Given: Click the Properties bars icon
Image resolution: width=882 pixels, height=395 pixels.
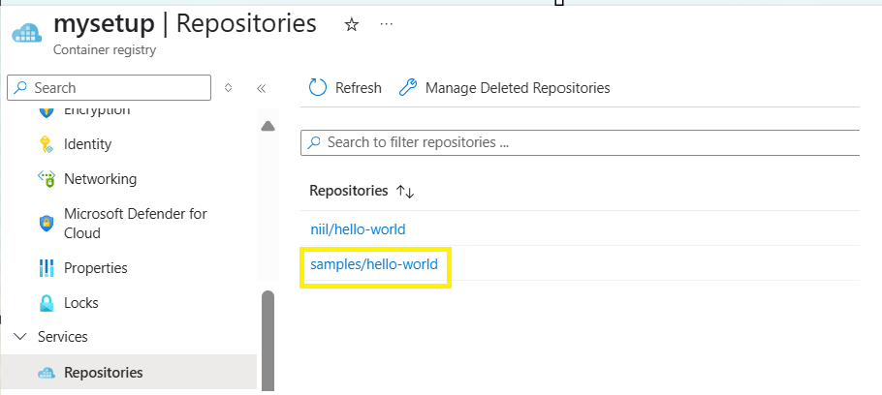Looking at the screenshot, I should pyautogui.click(x=47, y=268).
